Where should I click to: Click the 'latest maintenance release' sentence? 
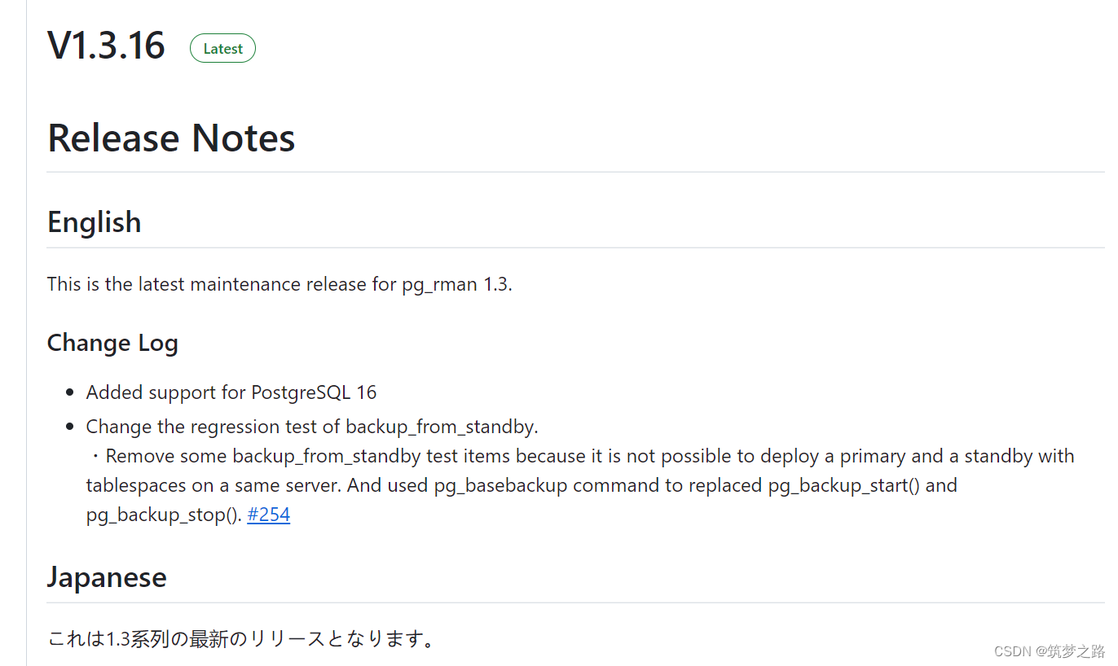(279, 284)
